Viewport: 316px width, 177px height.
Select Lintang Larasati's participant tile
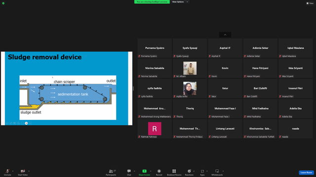coord(225,129)
